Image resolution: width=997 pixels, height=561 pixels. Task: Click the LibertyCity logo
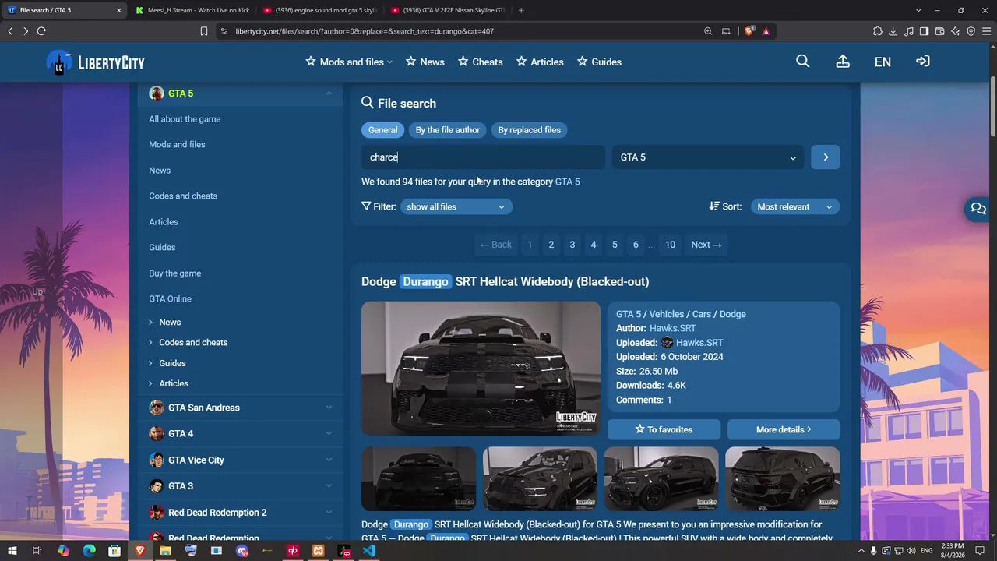coord(96,62)
